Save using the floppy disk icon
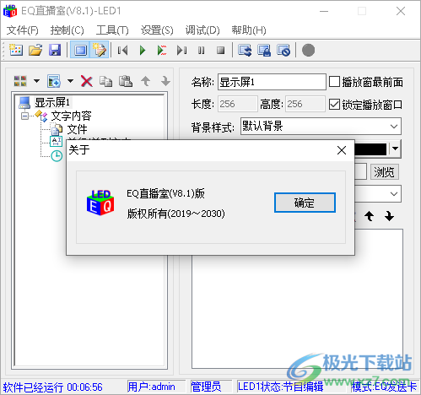421x395 pixels. tap(55, 51)
